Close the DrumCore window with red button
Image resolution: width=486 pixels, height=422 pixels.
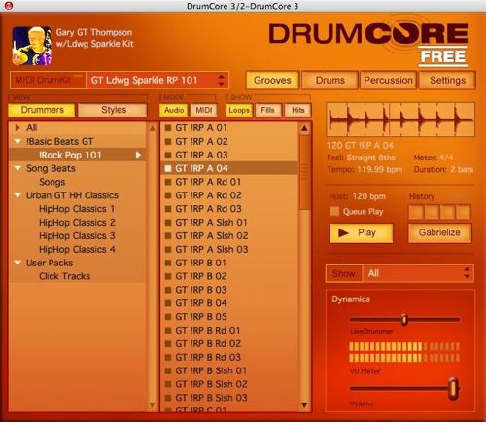(x=9, y=6)
